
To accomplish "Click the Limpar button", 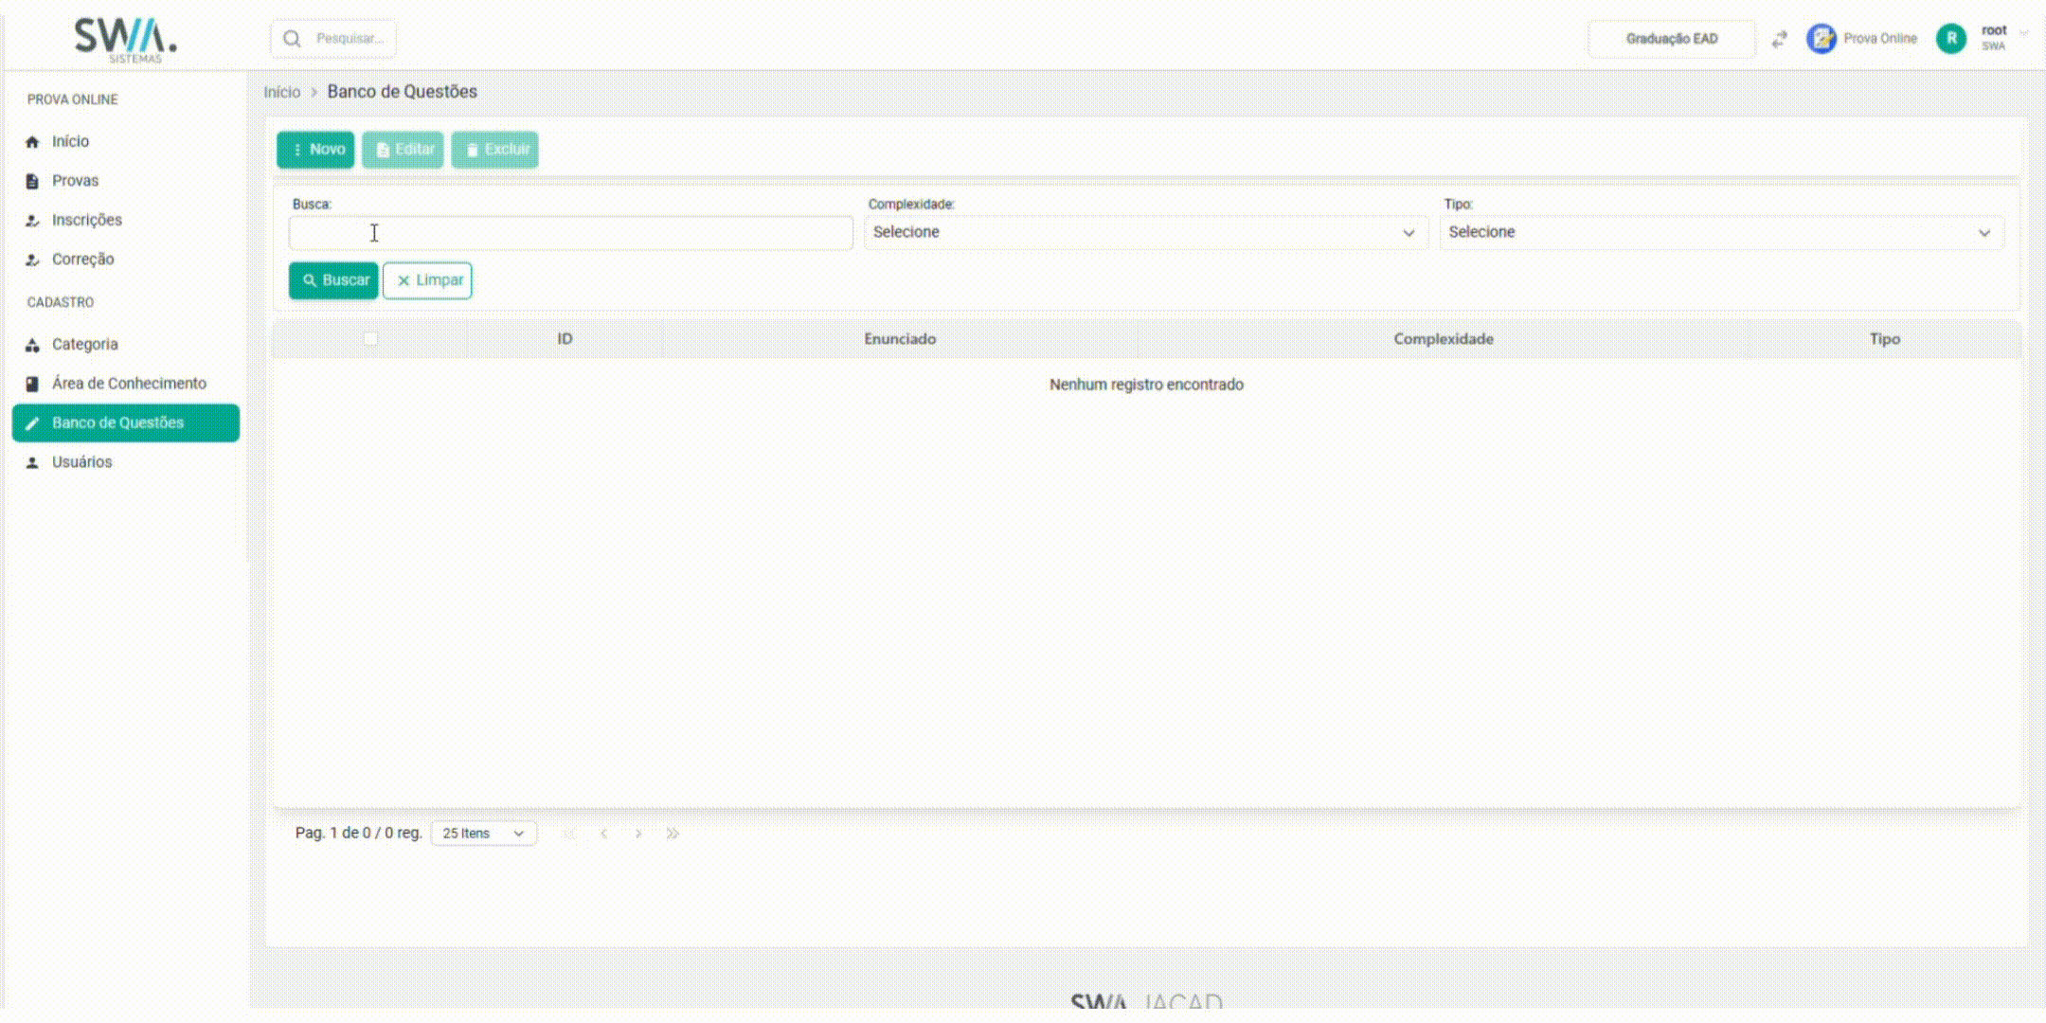I will pos(427,280).
